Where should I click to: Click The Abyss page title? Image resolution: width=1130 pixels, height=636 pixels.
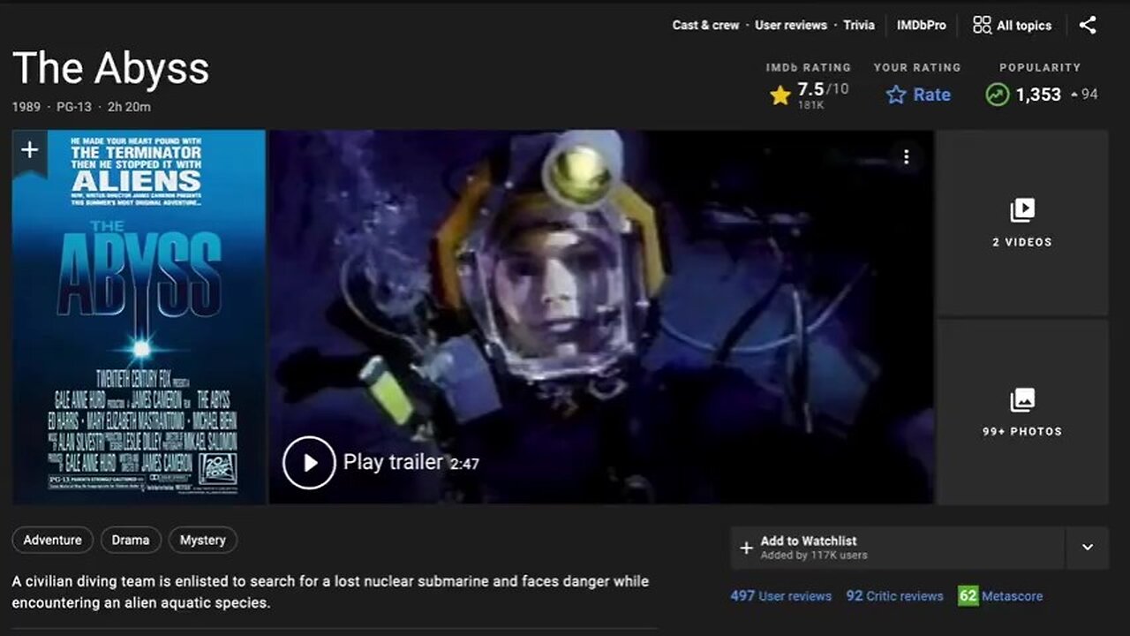click(110, 68)
